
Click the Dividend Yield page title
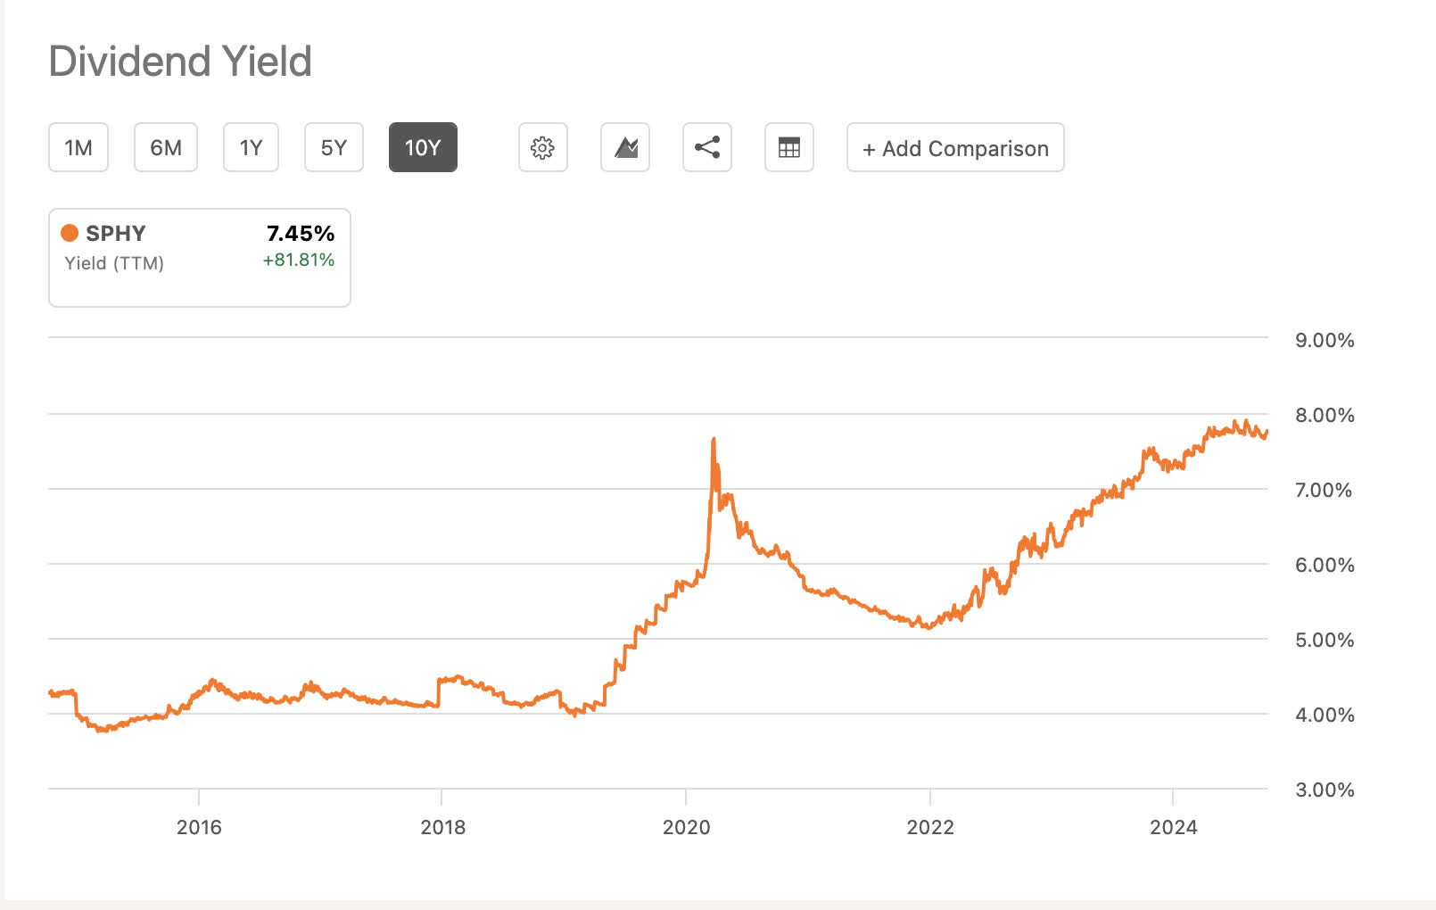[181, 61]
